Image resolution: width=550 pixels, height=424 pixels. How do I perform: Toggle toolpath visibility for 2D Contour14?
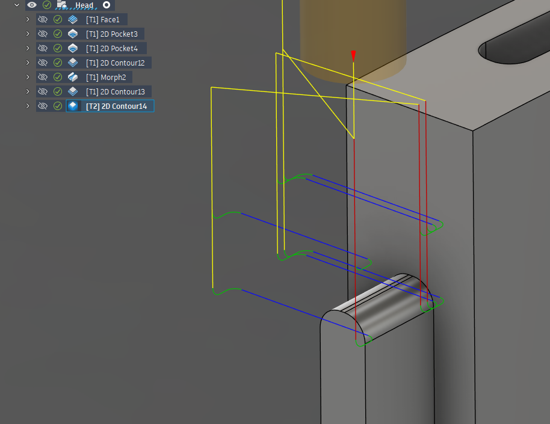pyautogui.click(x=43, y=106)
